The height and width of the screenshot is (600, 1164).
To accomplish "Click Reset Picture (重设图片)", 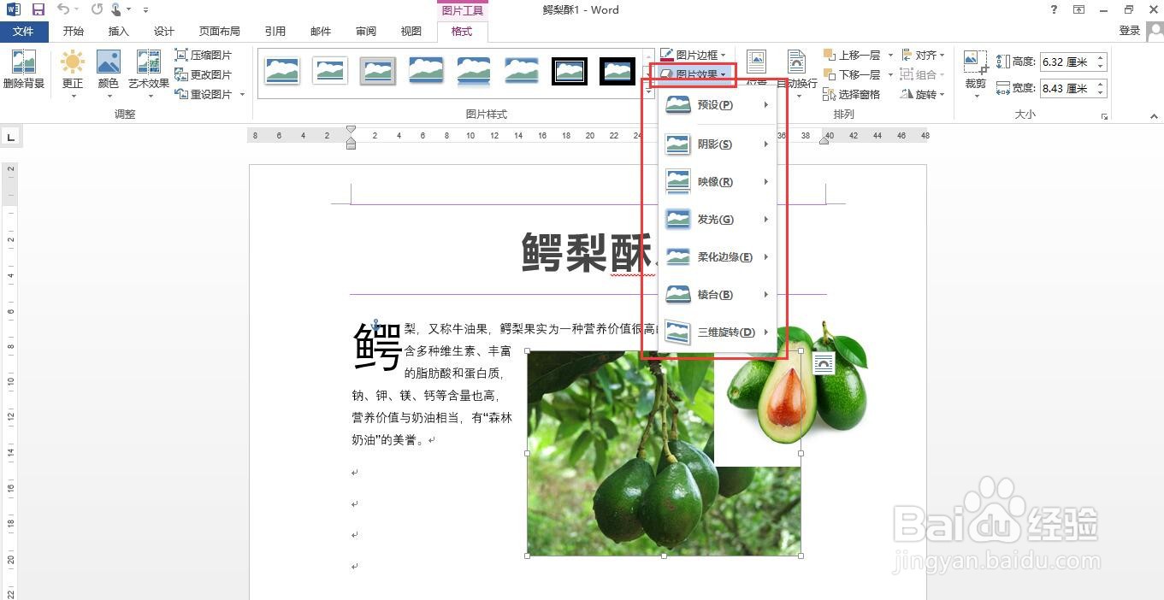I will 210,94.
